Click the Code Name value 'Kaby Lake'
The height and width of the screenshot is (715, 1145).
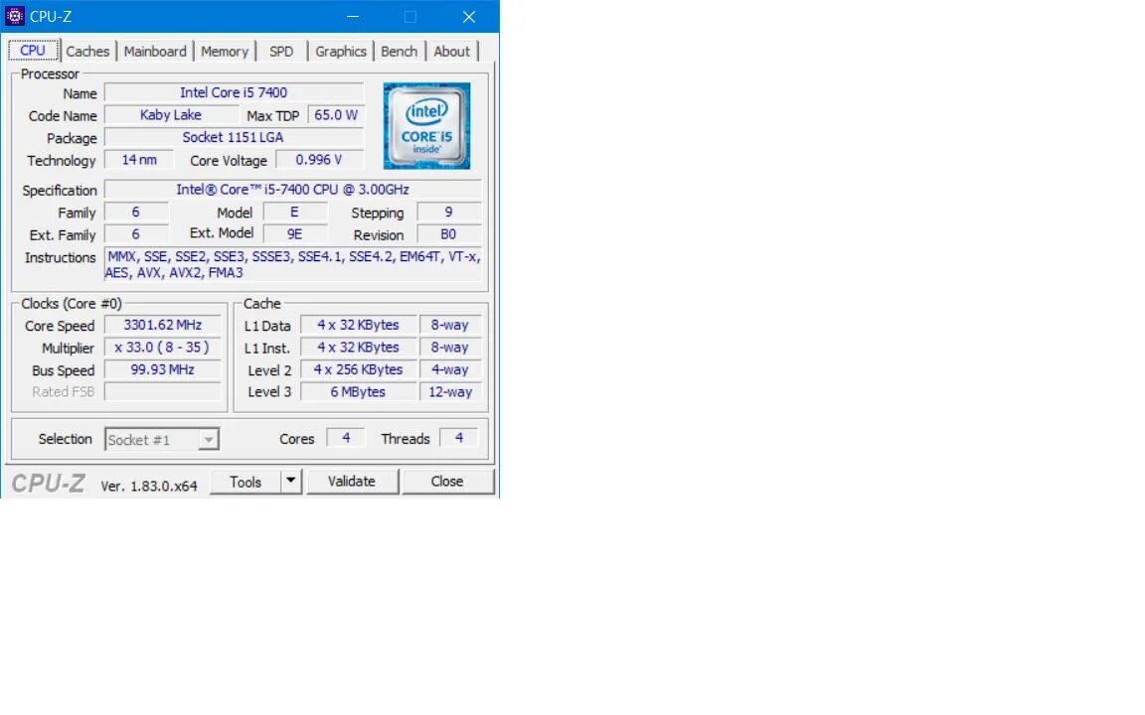click(x=171, y=115)
